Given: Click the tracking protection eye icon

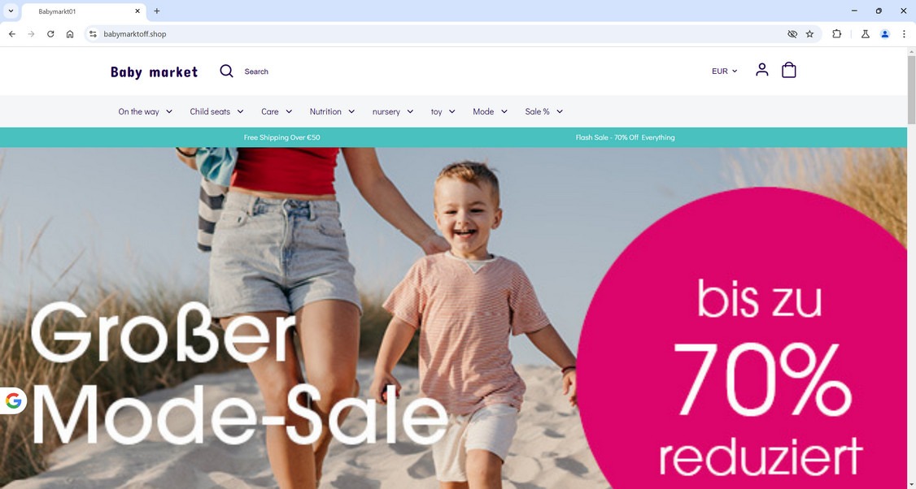Looking at the screenshot, I should (792, 34).
